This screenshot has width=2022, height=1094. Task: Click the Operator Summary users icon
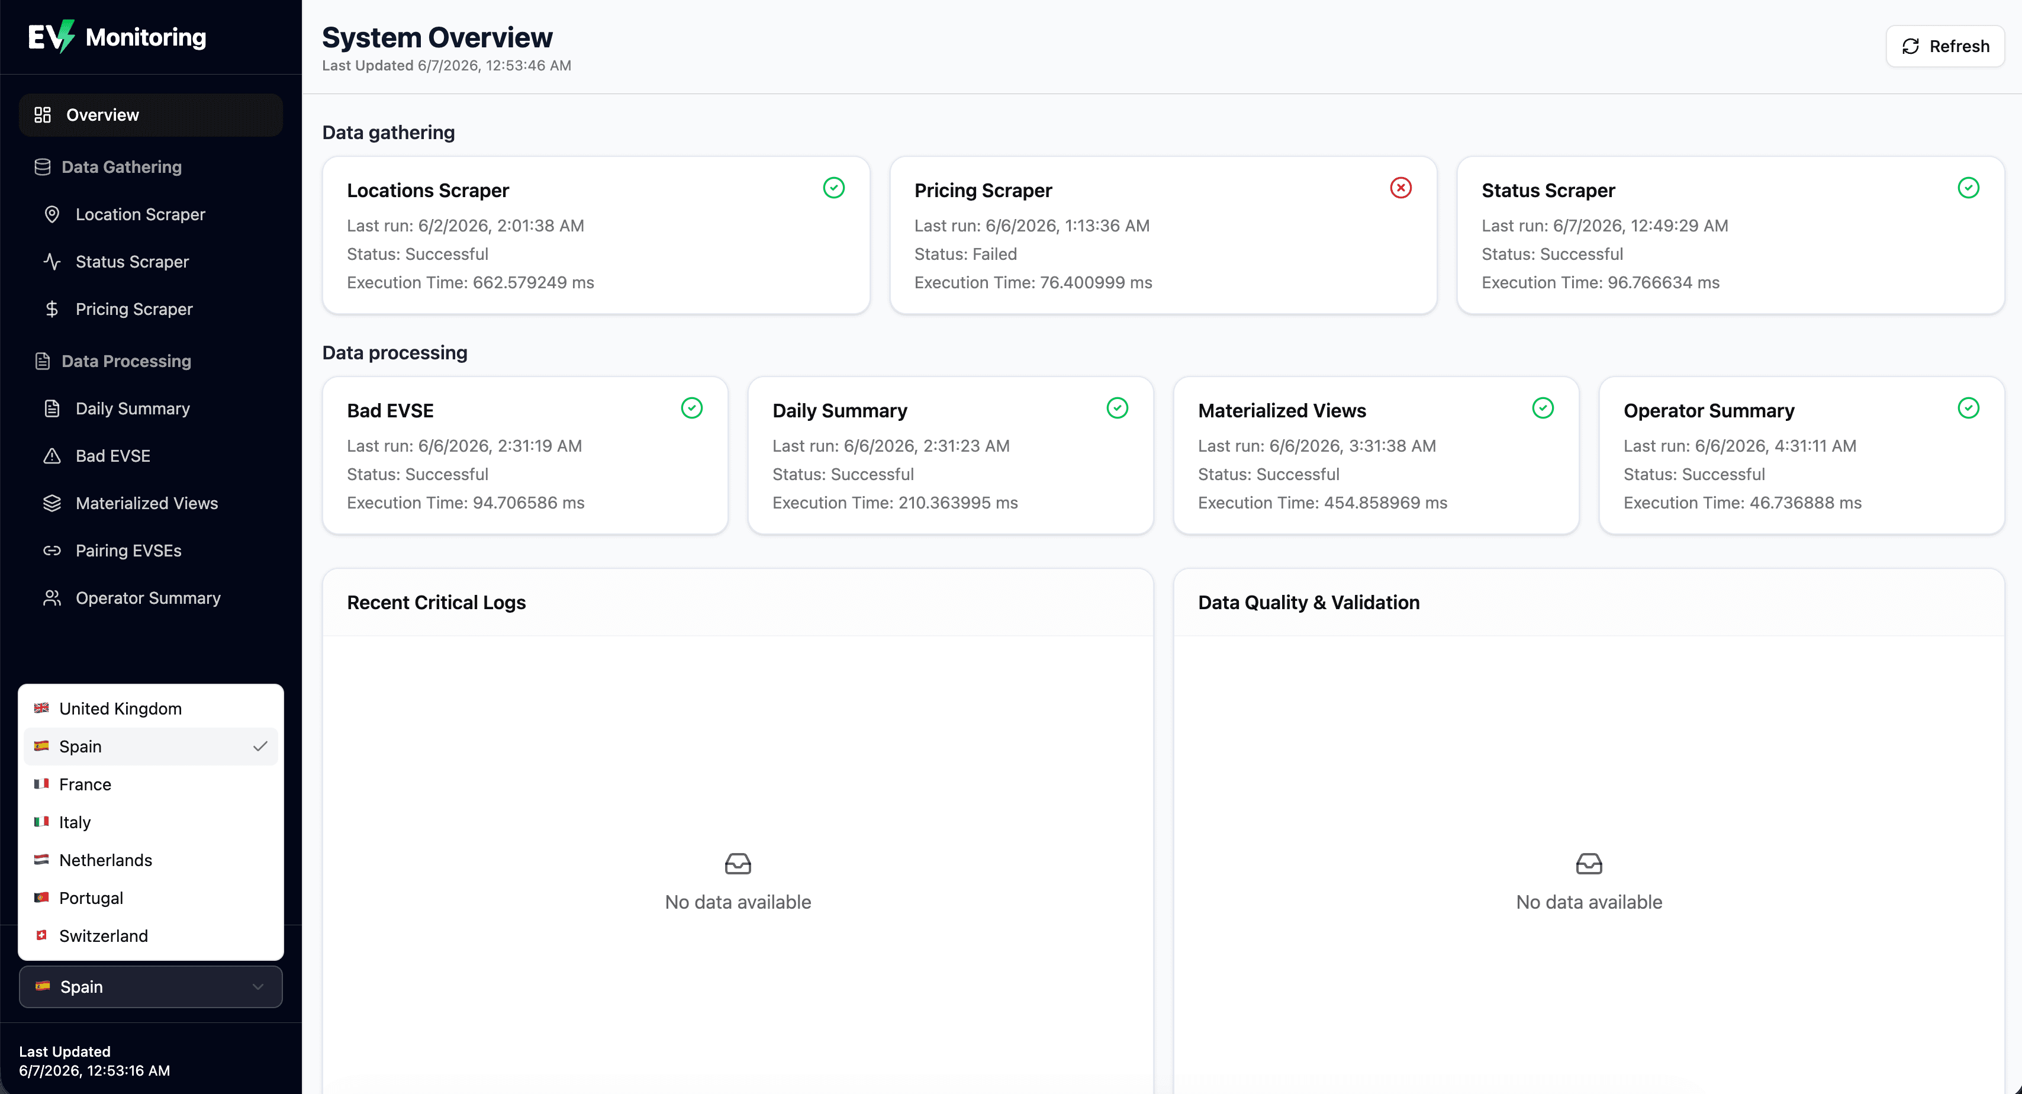[x=52, y=598]
